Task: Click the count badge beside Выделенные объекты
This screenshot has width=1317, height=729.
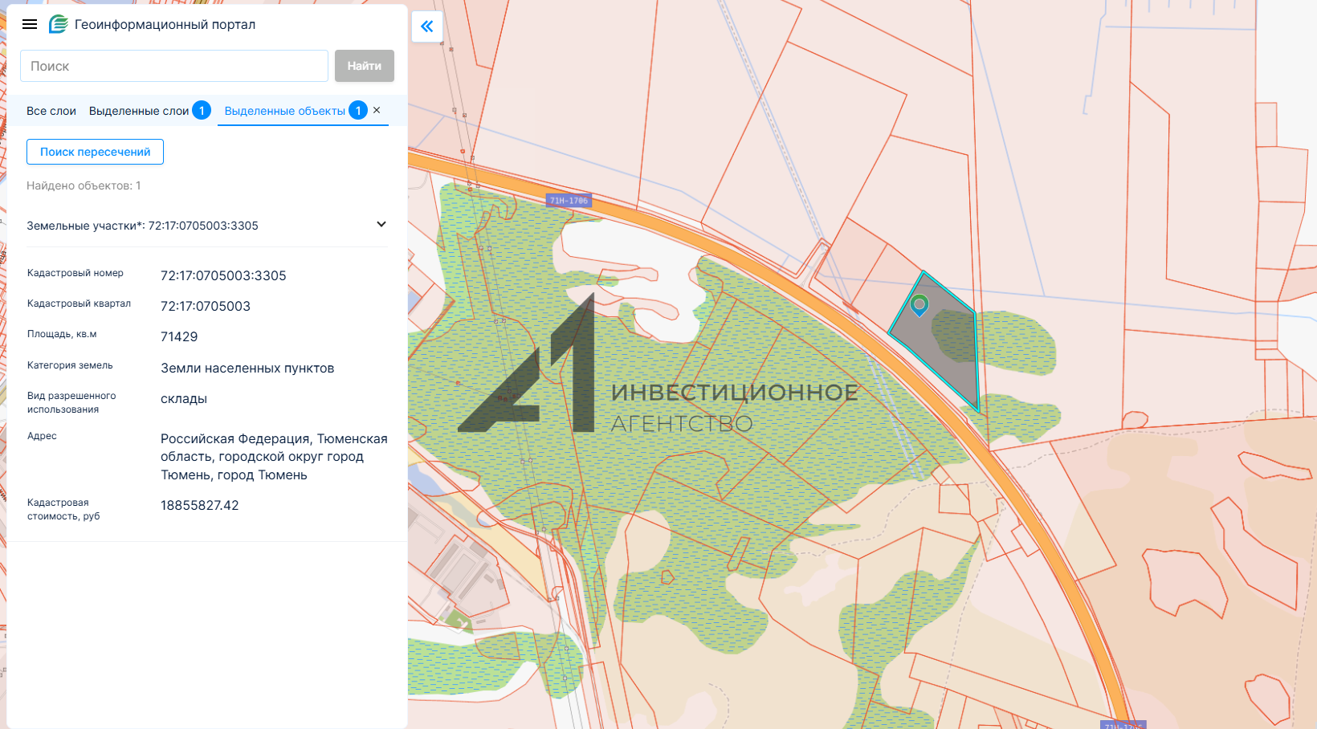Action: pyautogui.click(x=358, y=111)
